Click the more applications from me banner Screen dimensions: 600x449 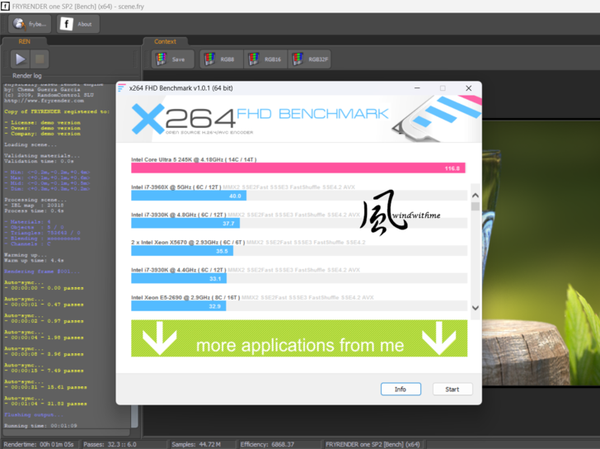(299, 338)
